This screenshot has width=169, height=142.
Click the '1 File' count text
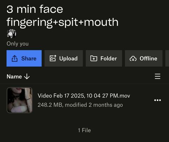(84, 130)
